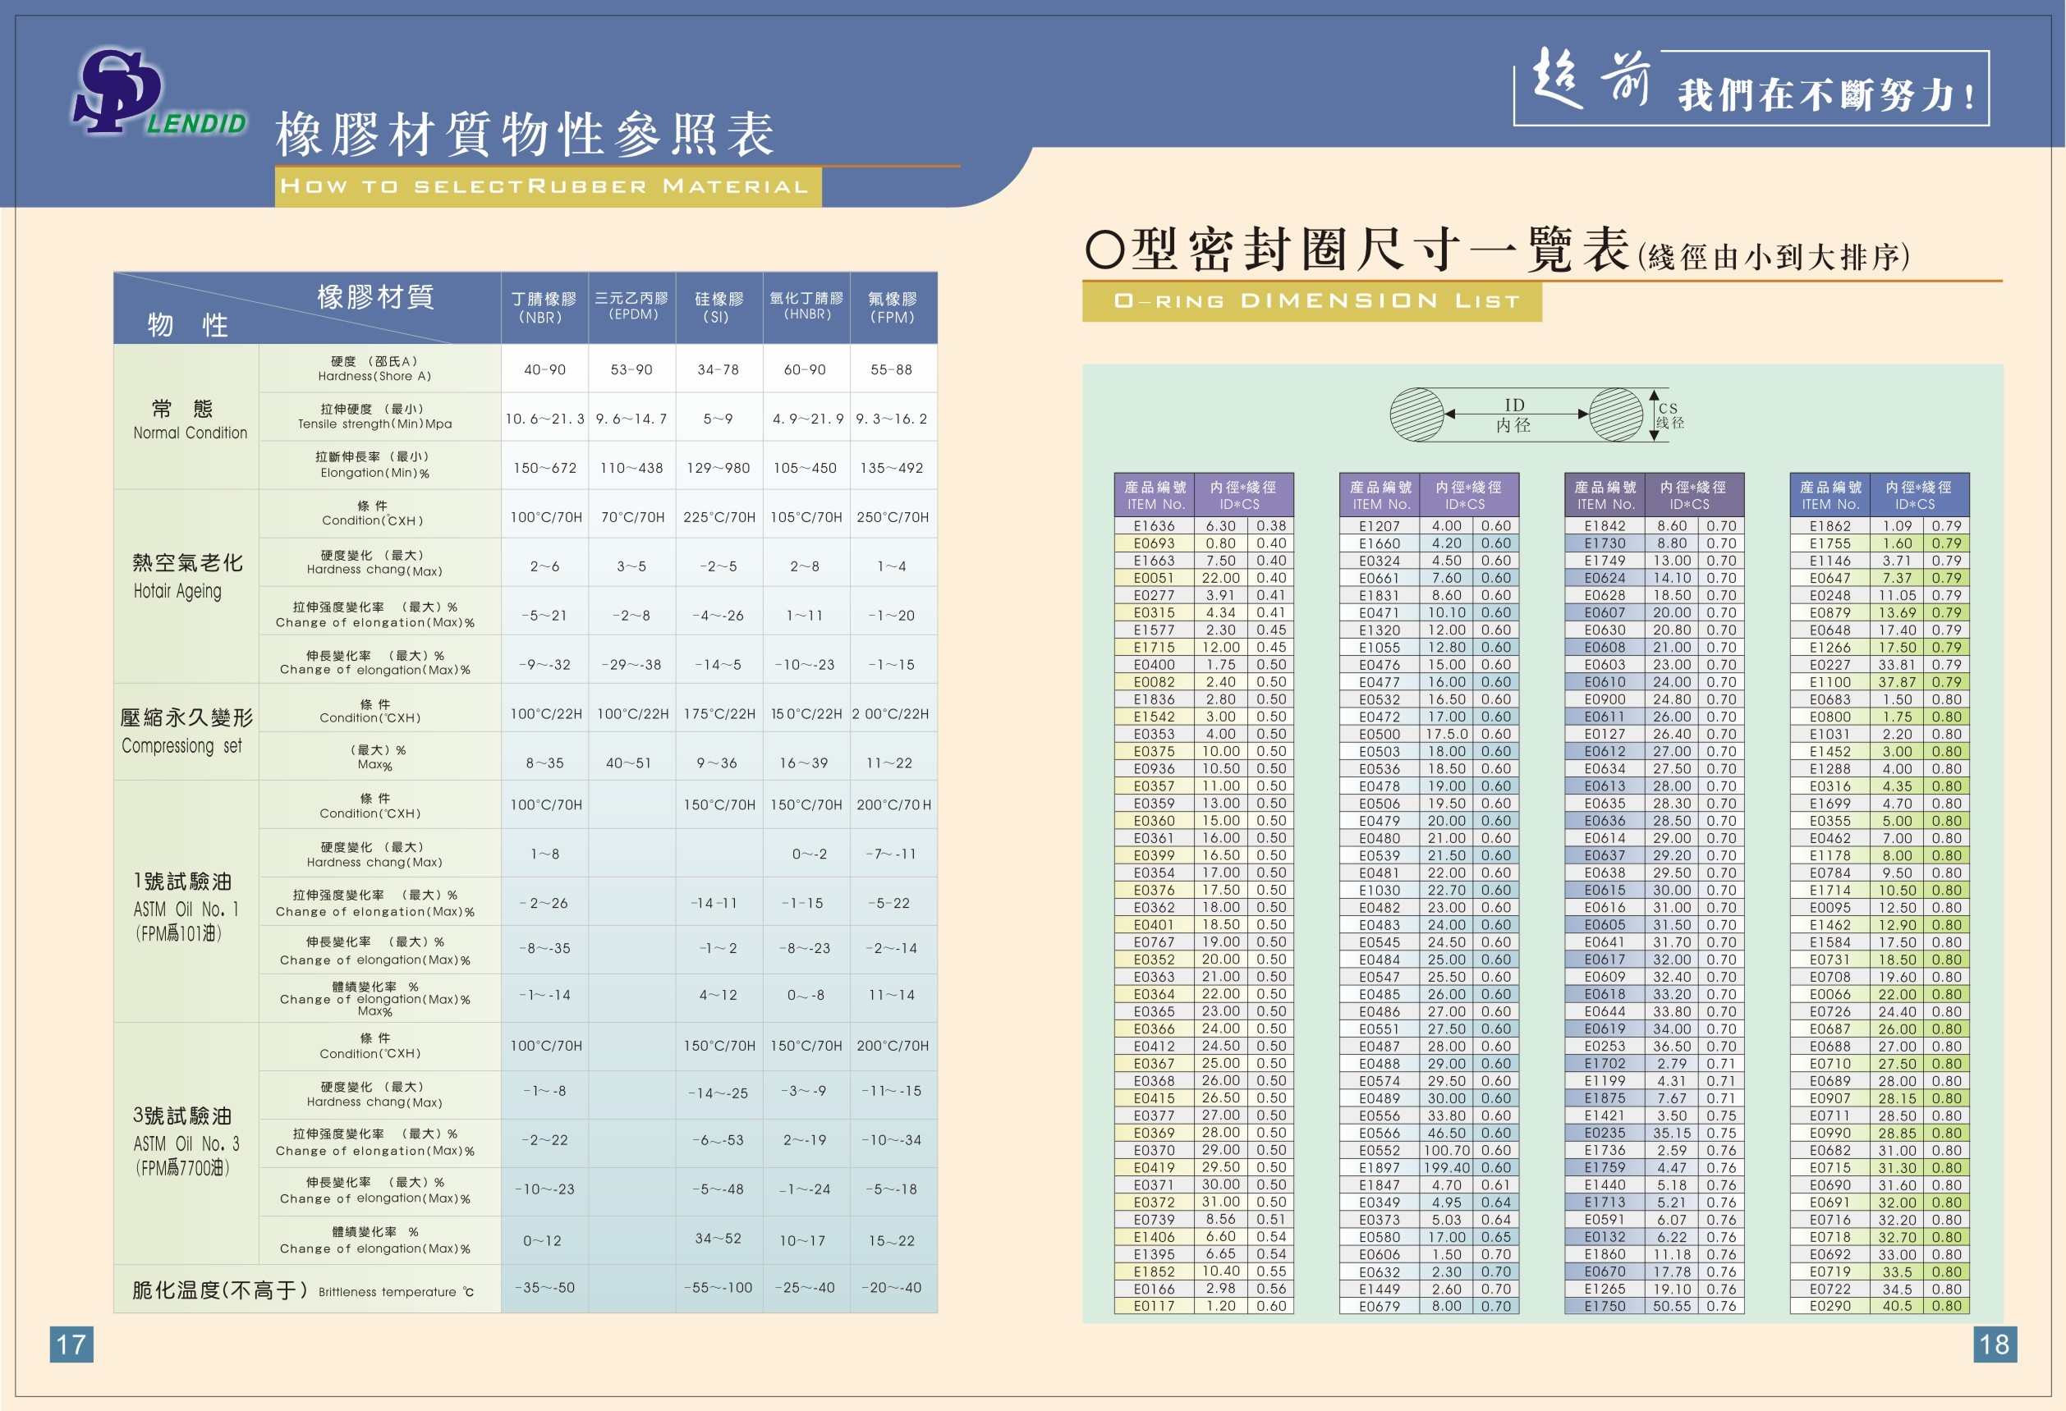
Task: Select brittleness value -55~-100
Action: (x=719, y=1288)
